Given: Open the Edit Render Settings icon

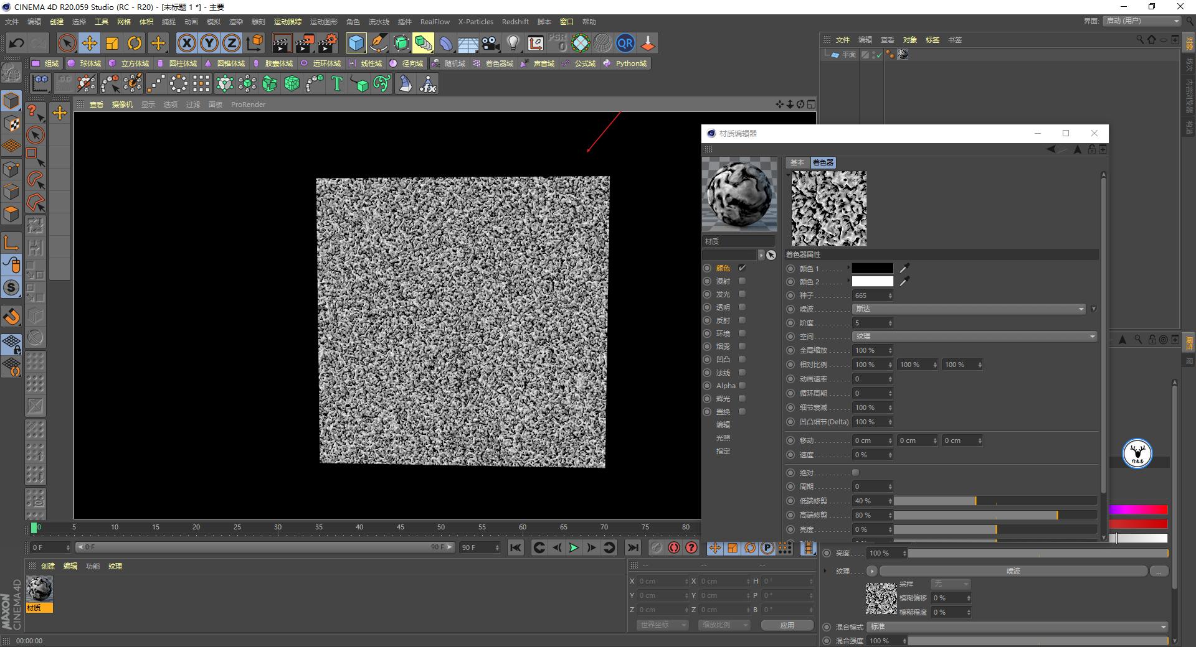Looking at the screenshot, I should click(x=327, y=43).
